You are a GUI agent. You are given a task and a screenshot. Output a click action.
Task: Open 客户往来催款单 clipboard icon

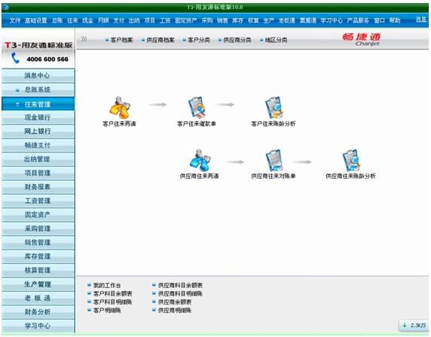pyautogui.click(x=196, y=108)
